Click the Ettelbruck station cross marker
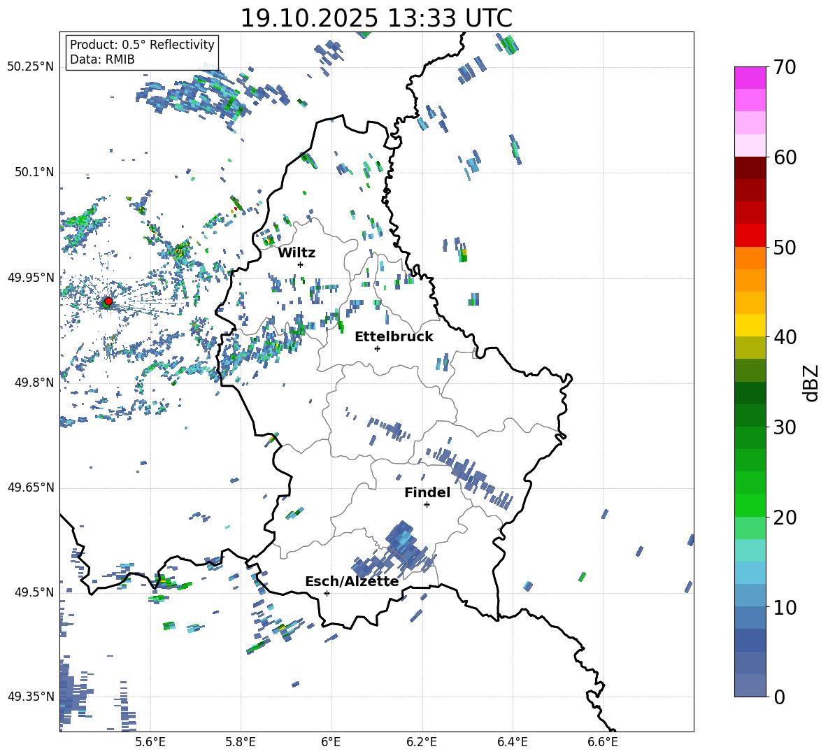 point(377,348)
